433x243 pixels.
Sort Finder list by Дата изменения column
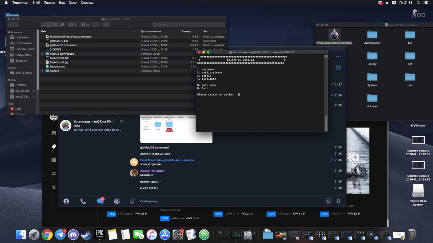[159, 31]
